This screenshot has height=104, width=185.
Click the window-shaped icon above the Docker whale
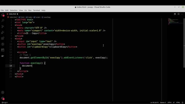(3, 50)
